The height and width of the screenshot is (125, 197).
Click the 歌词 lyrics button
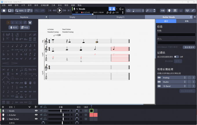pyautogui.click(x=14, y=28)
